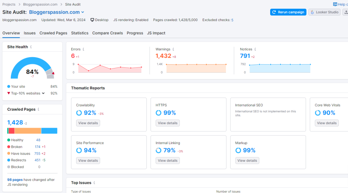
Task: Click the Help link at top right
Action: [x=341, y=4]
